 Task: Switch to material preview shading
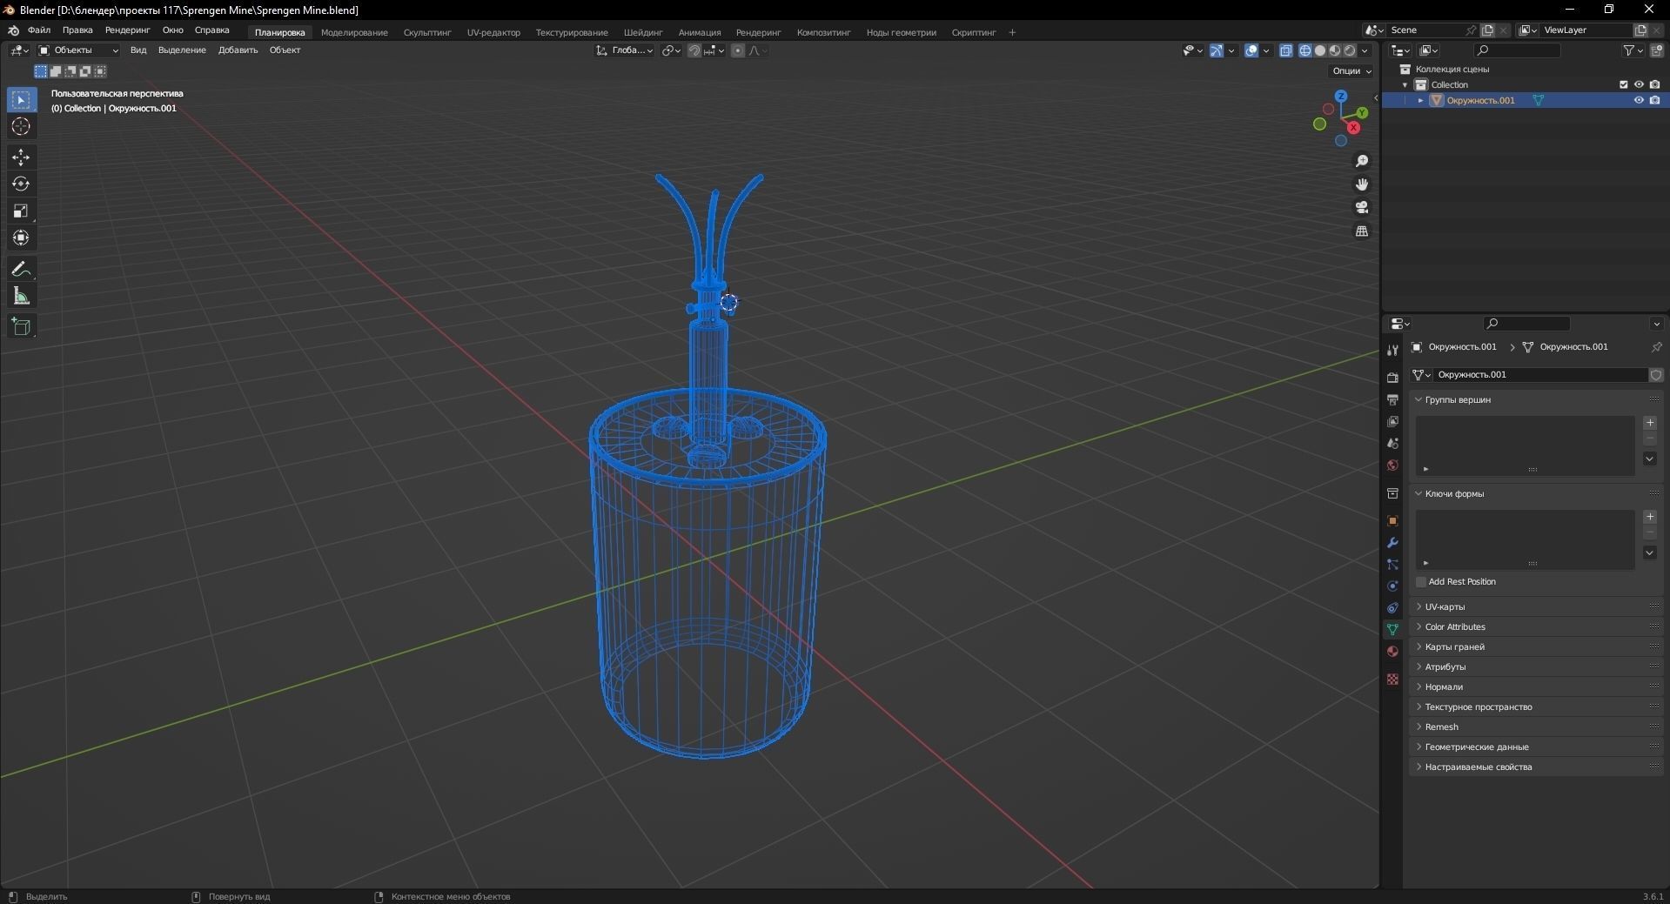1335,50
